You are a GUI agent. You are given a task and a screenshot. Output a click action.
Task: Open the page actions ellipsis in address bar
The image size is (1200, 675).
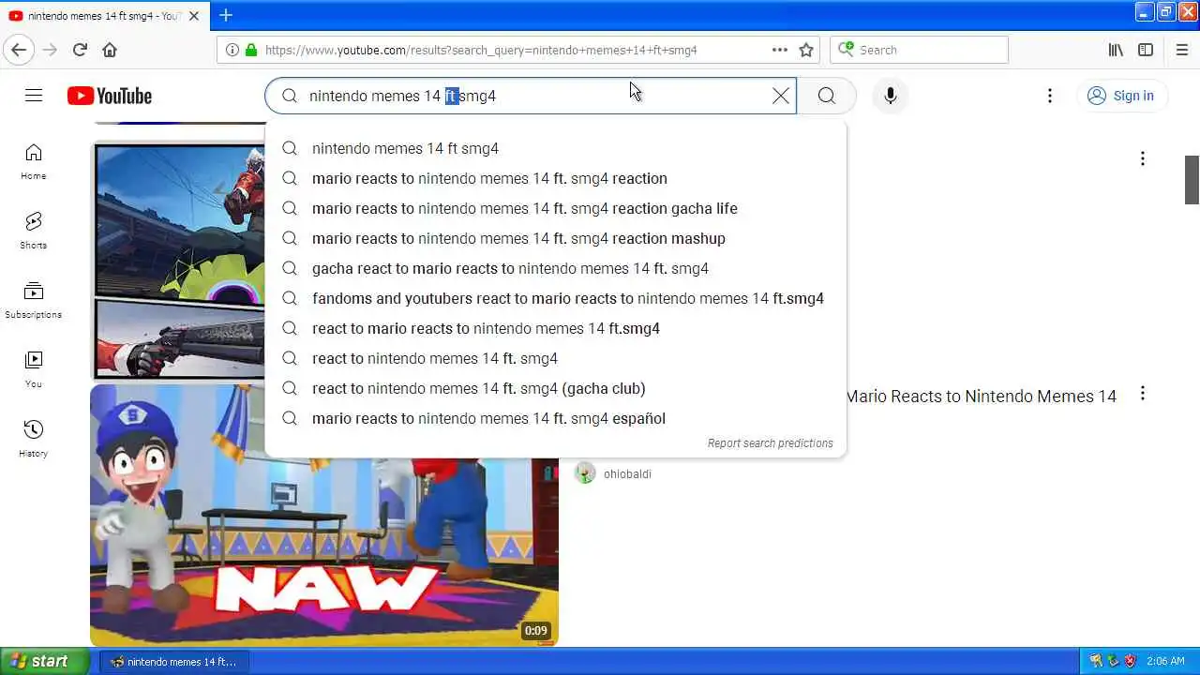pyautogui.click(x=780, y=50)
